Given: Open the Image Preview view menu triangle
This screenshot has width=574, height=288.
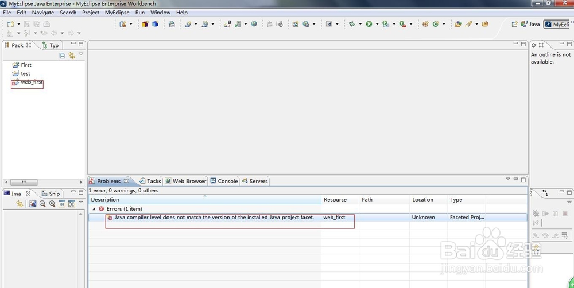Looking at the screenshot, I should 81,202.
